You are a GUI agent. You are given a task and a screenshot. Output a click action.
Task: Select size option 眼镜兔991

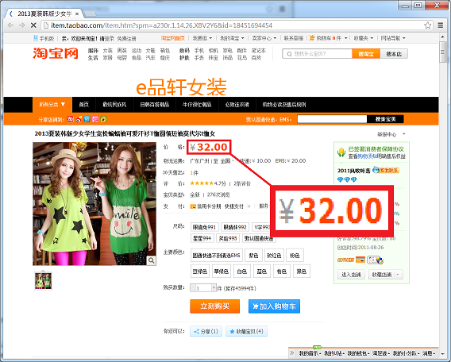tap(205, 227)
